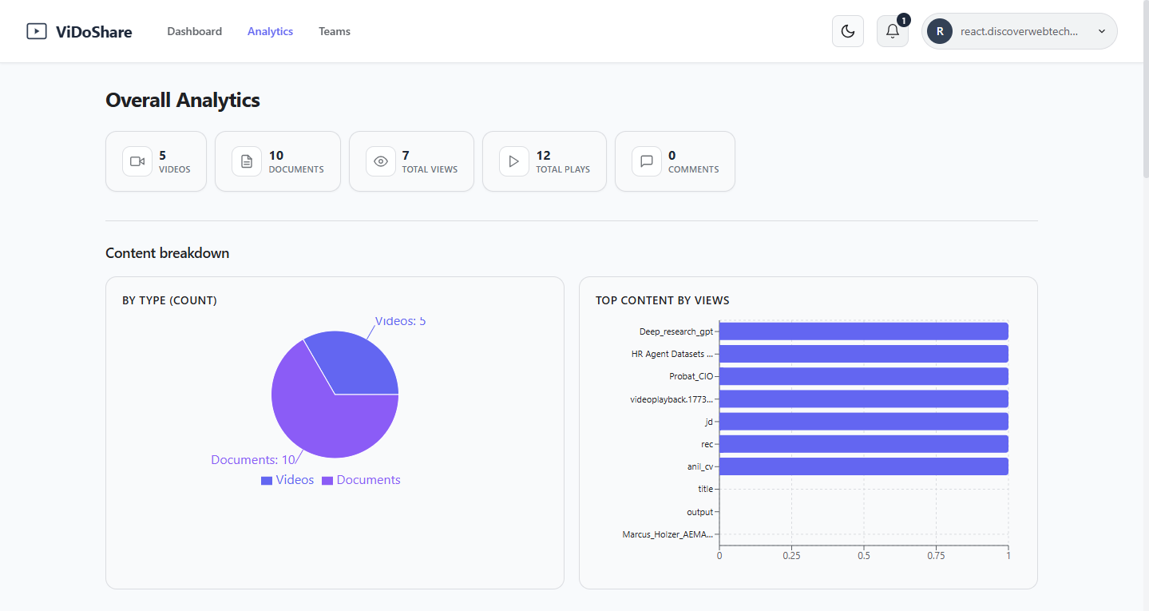Click the Marcus_Holzer_AEMA axis label
This screenshot has width=1149, height=611.
click(668, 534)
